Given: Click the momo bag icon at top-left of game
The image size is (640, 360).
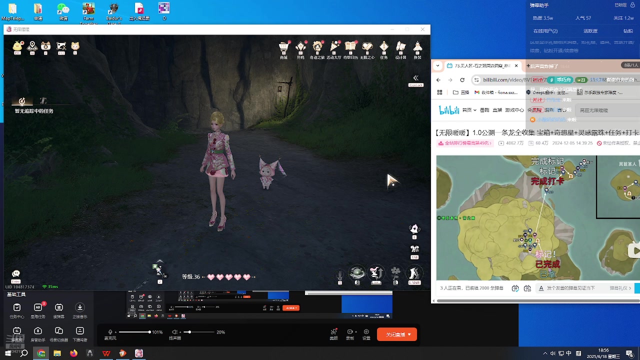Looking at the screenshot, I should [17, 46].
